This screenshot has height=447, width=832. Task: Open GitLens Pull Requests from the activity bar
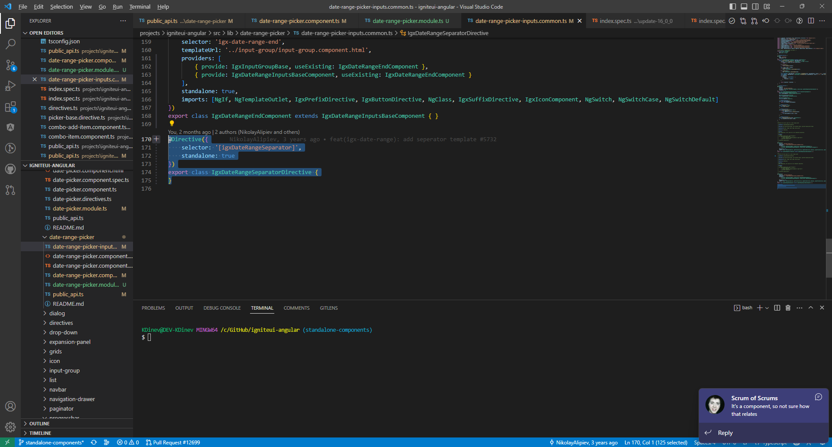10,190
